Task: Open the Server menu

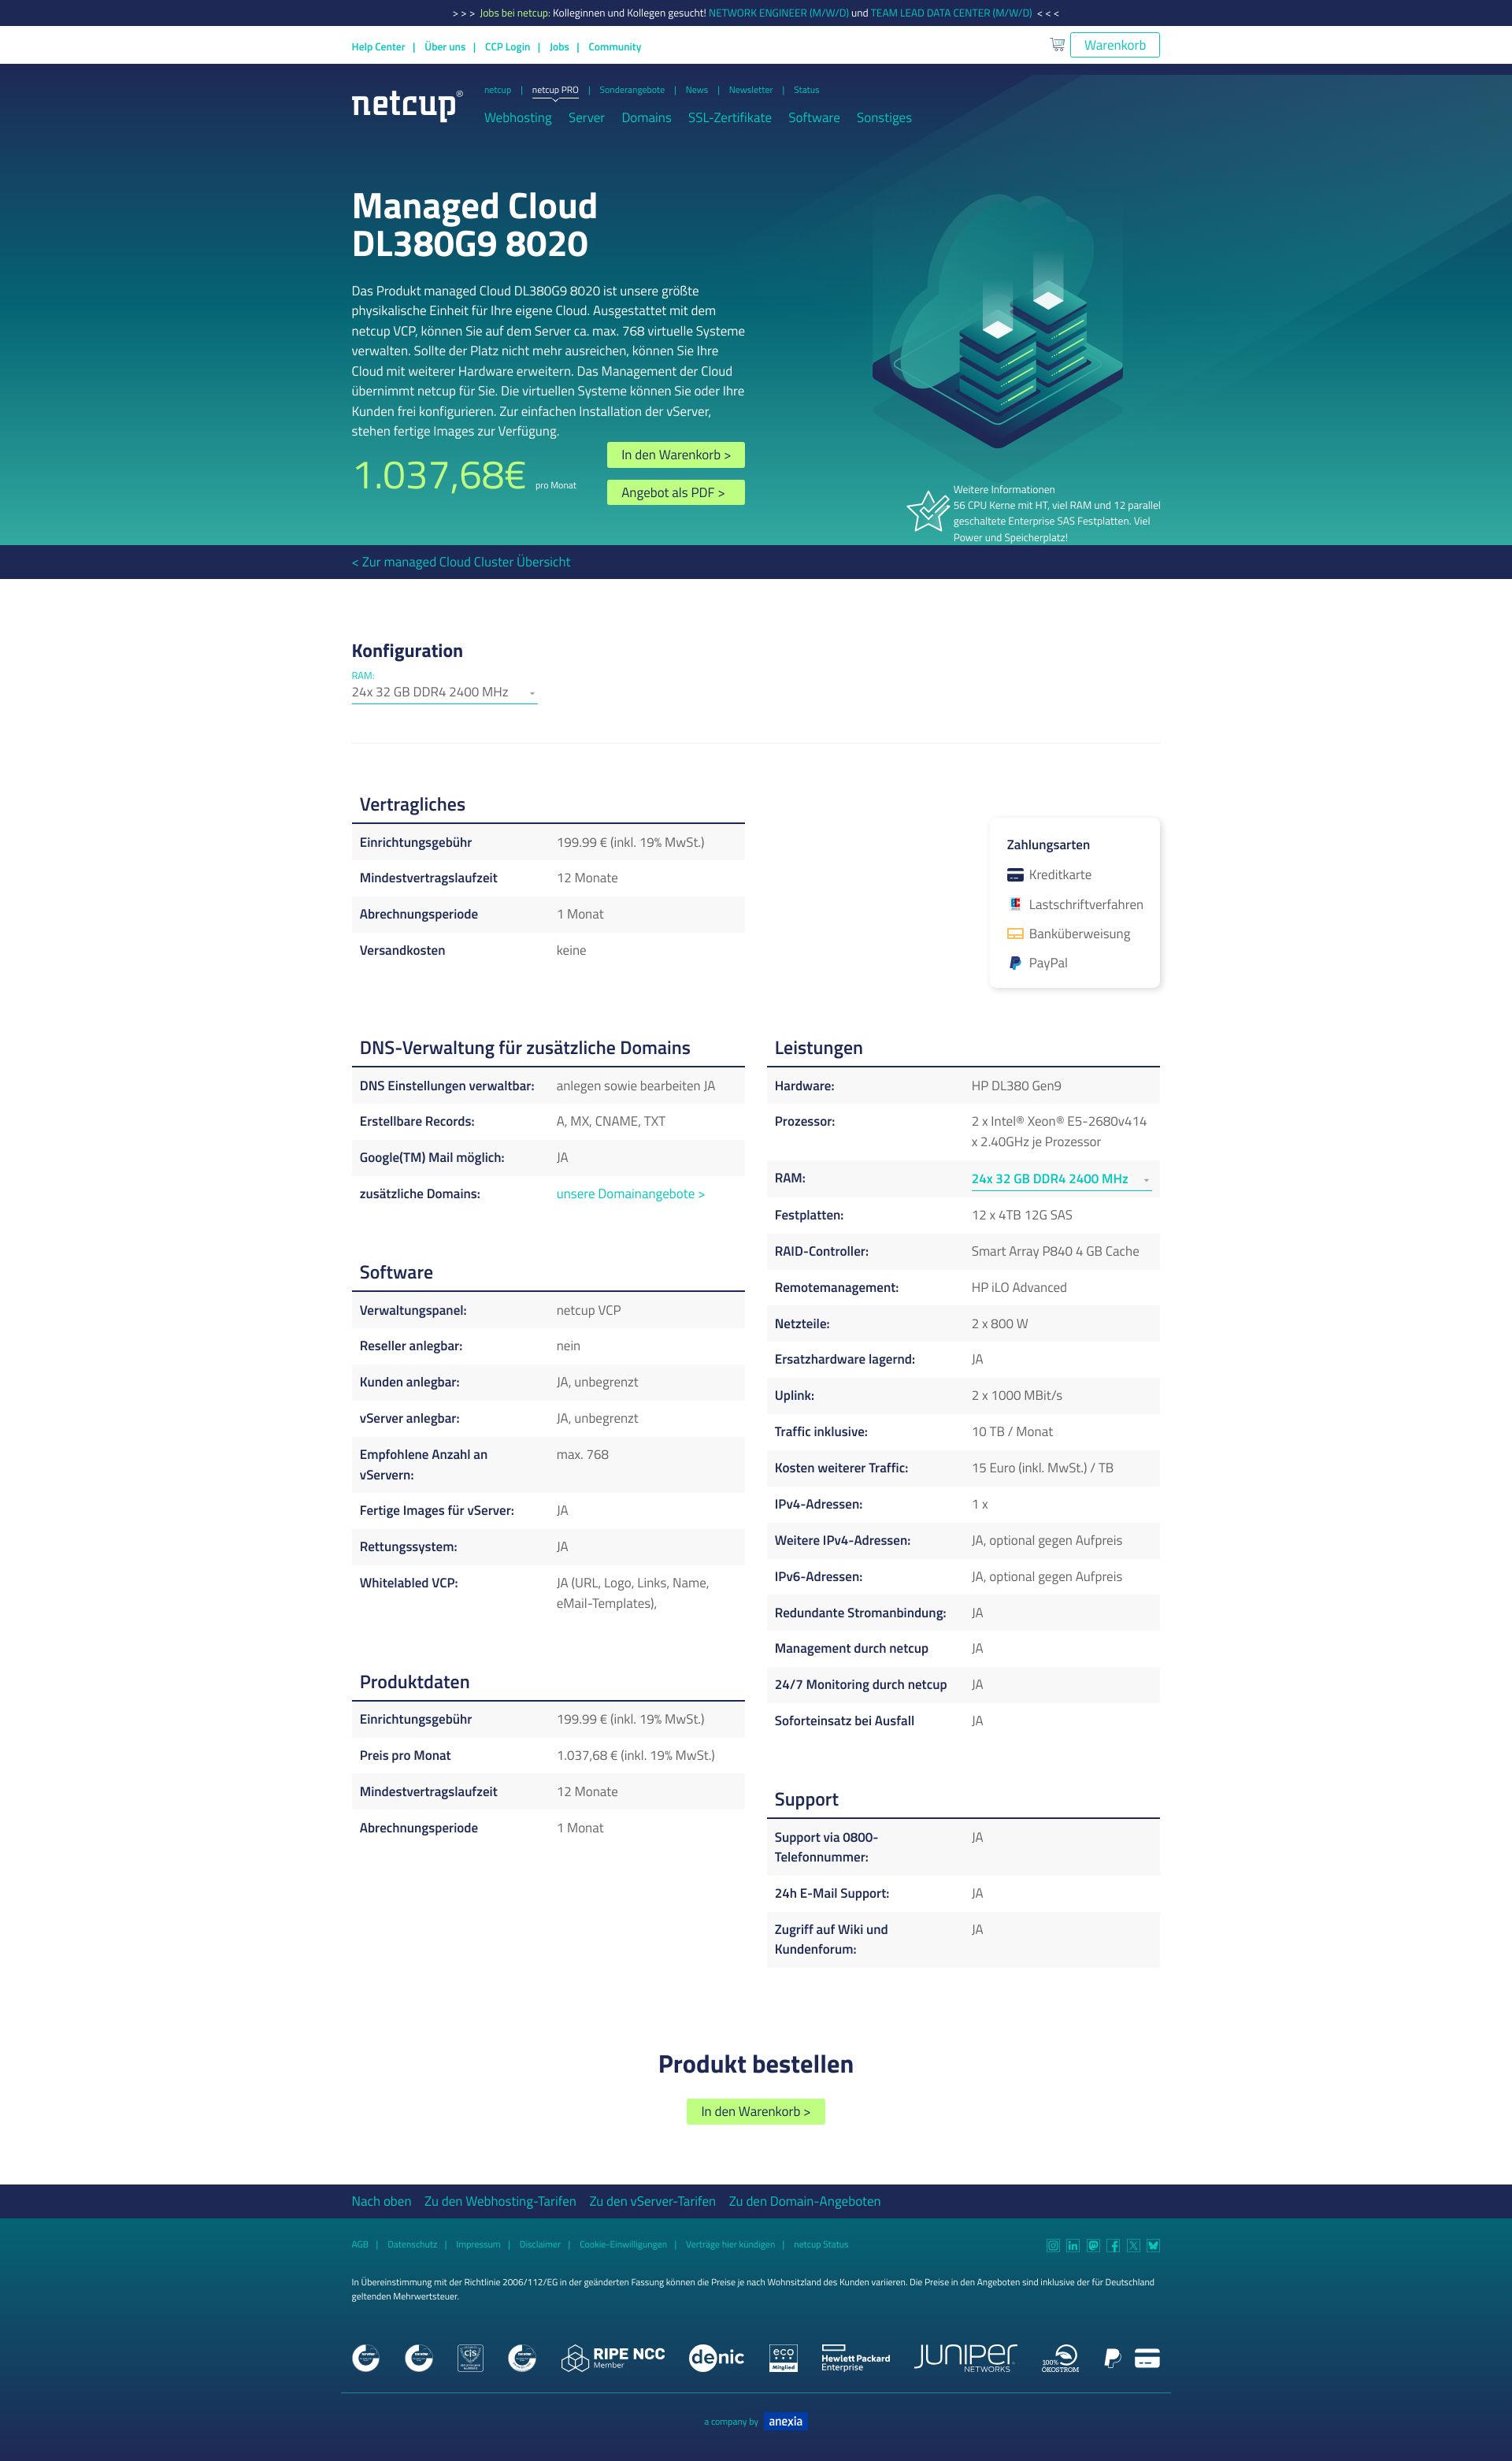Action: pos(586,118)
